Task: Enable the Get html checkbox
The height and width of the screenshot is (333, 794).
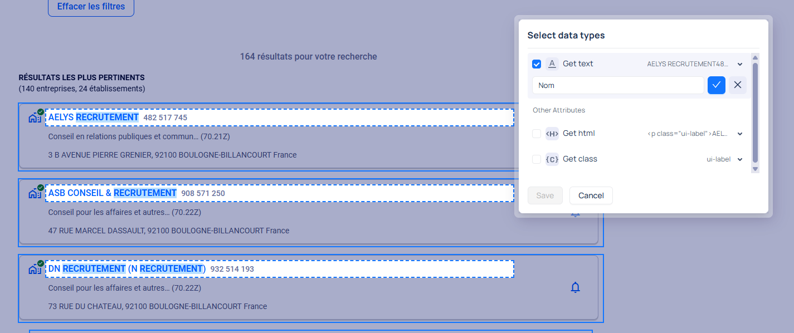Action: [x=536, y=134]
